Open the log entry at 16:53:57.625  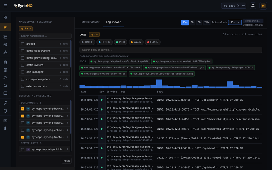[x=171, y=129]
